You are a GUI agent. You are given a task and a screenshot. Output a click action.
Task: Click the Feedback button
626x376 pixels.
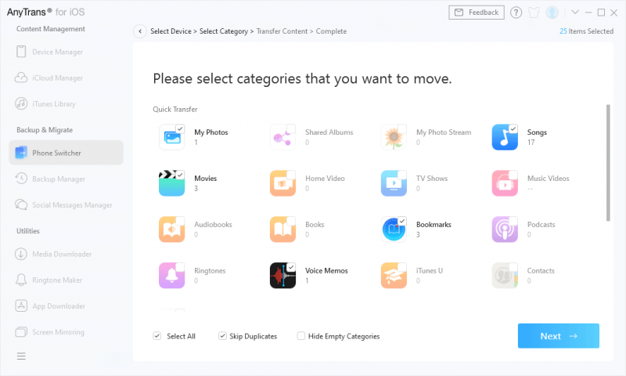pos(477,13)
